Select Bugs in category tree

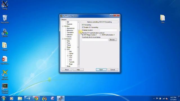pyautogui.click(x=71, y=64)
